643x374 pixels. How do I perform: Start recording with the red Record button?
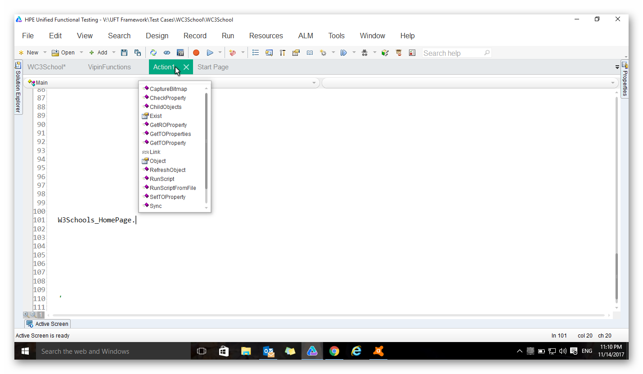click(x=196, y=53)
